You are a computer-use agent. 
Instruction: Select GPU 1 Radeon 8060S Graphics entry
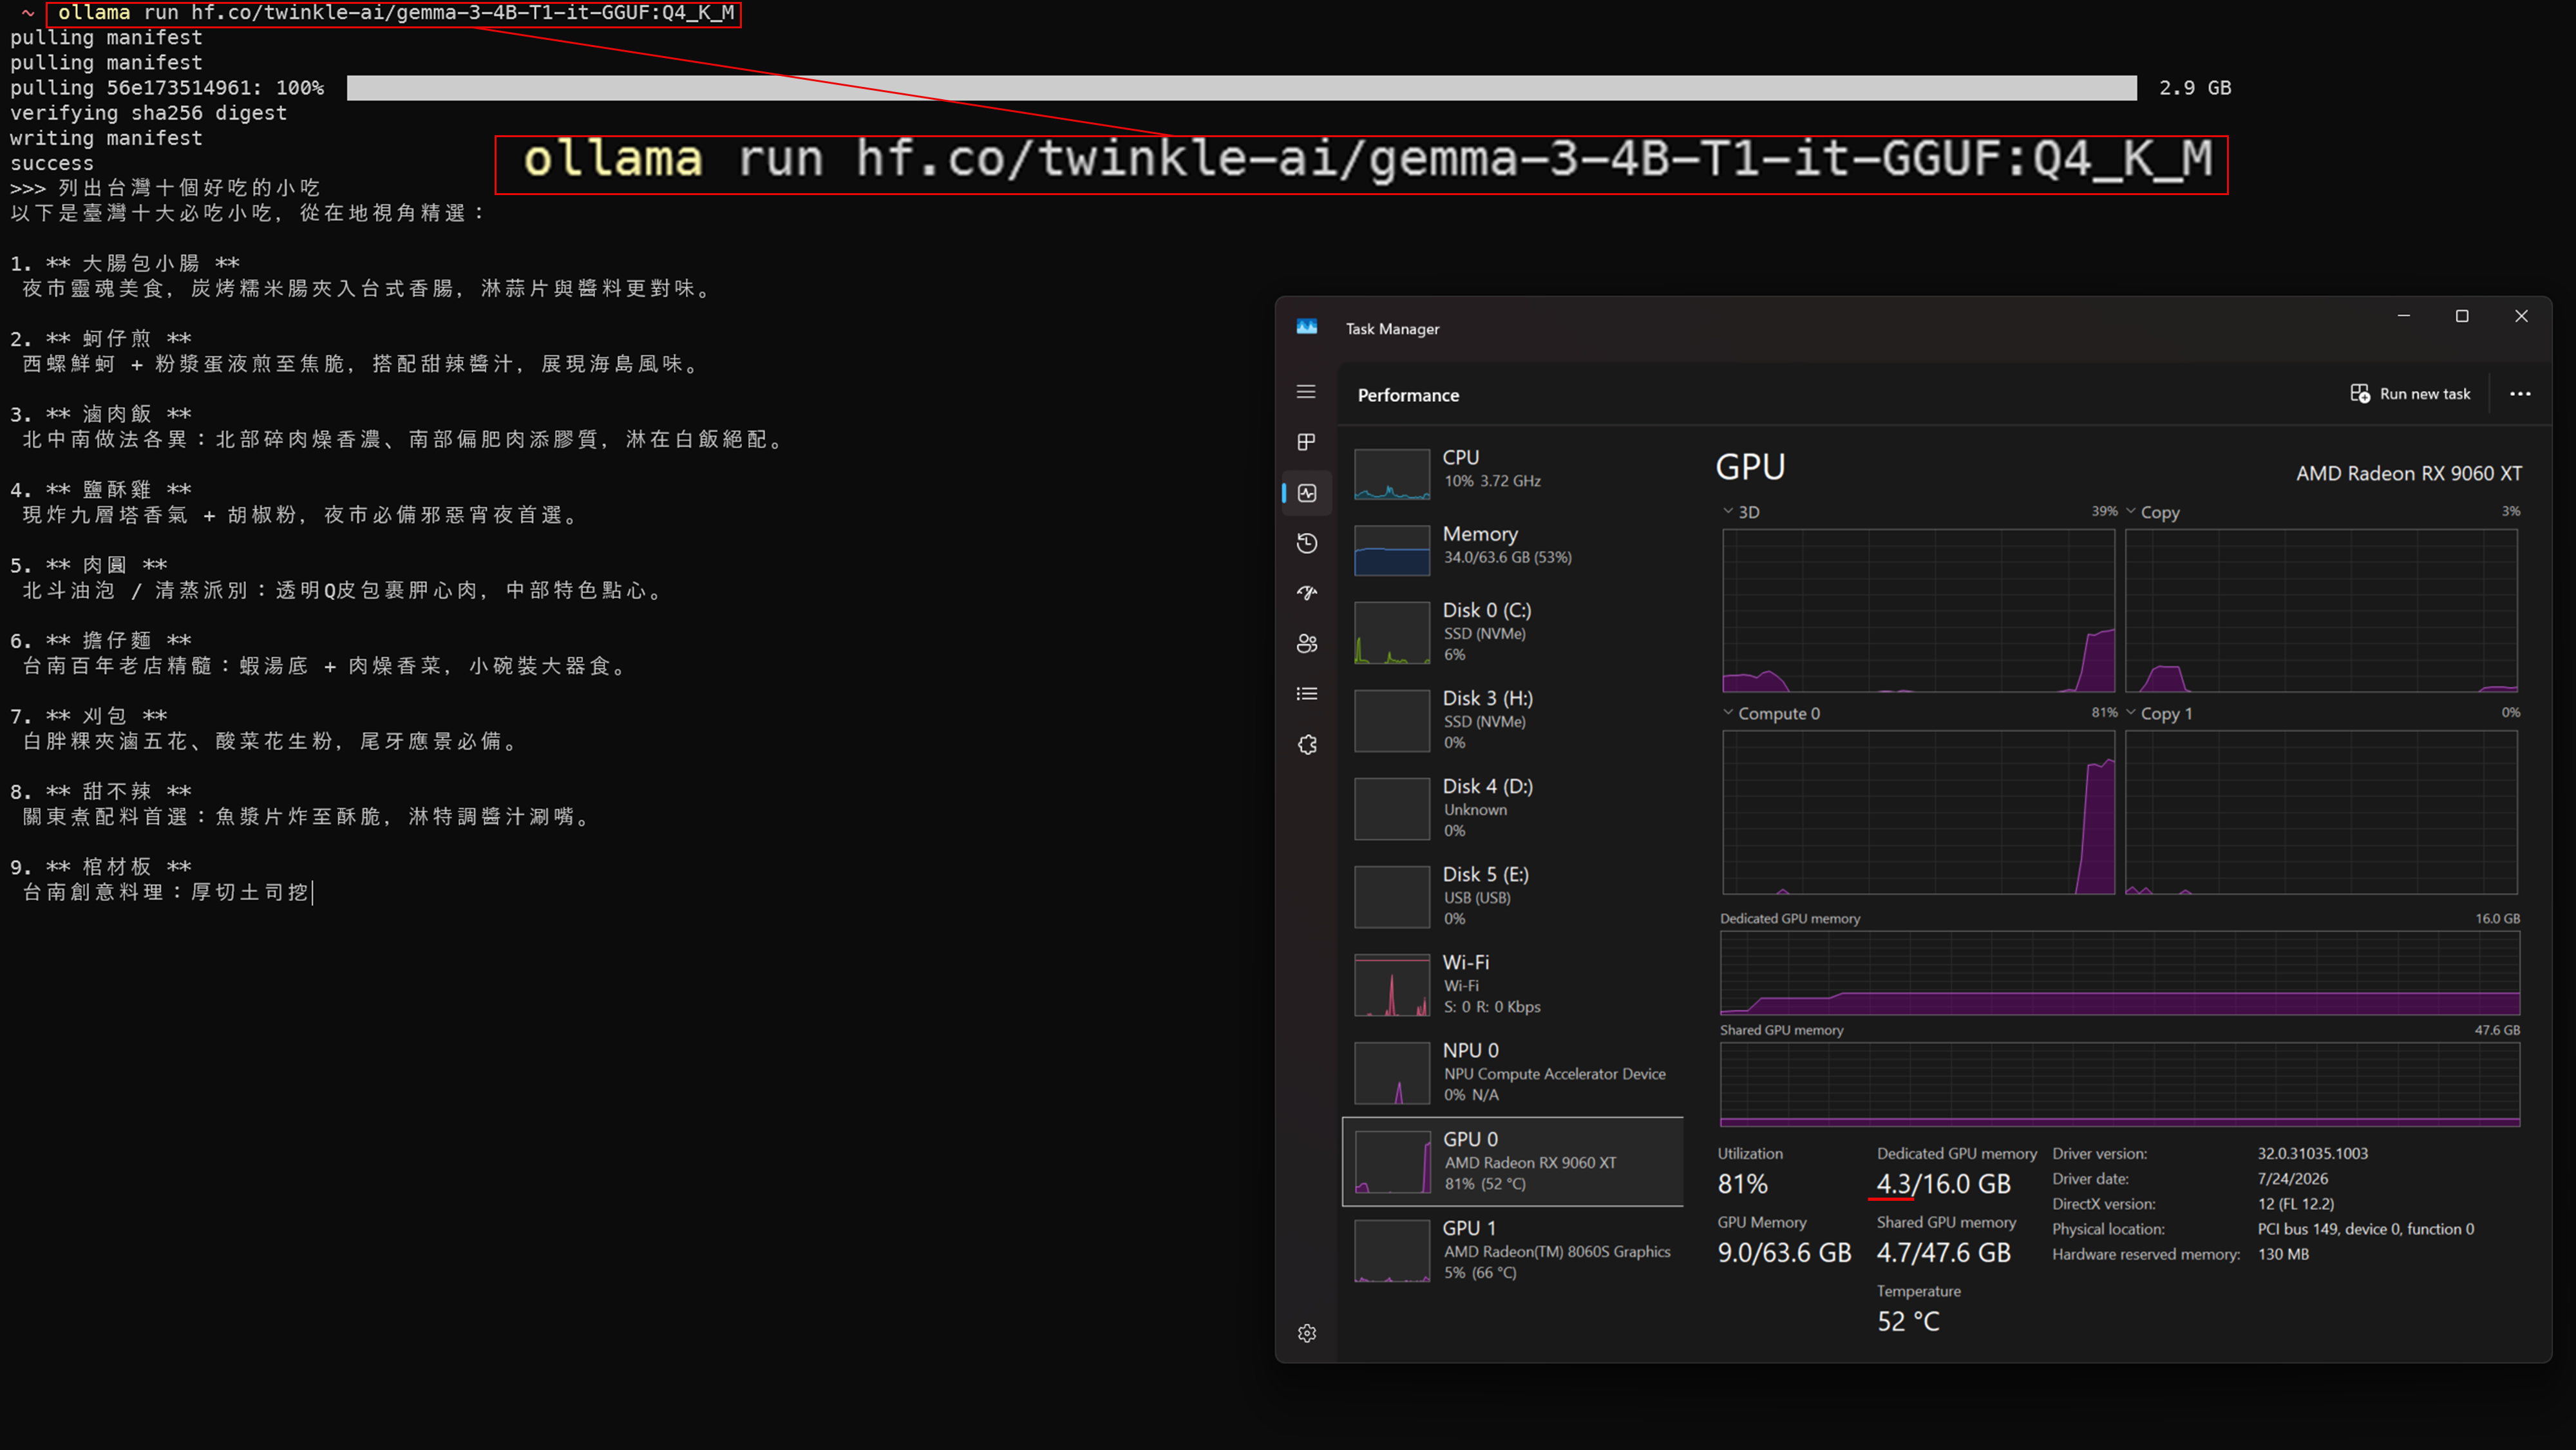(1512, 1250)
